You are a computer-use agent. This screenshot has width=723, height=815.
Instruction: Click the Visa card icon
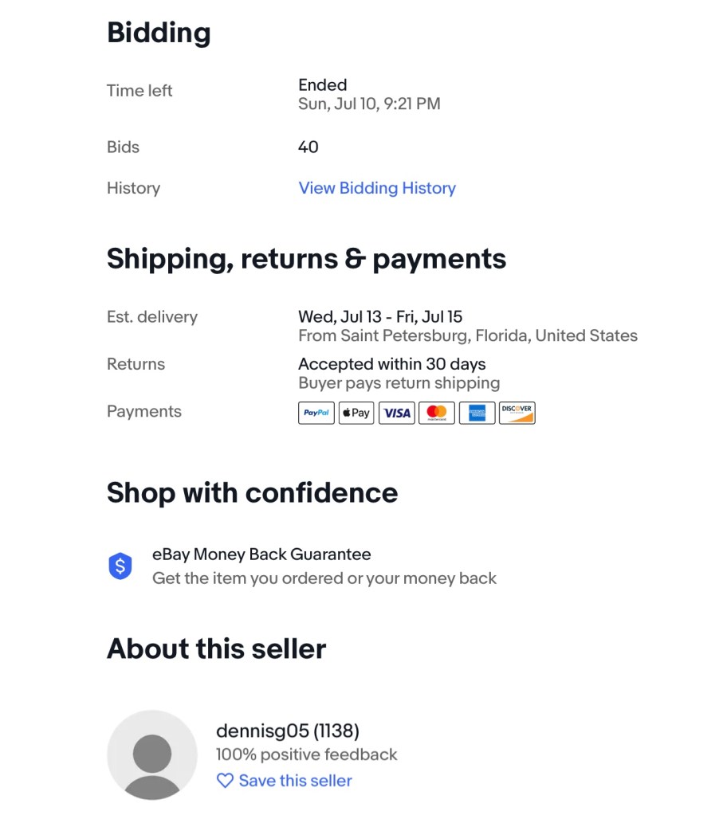point(396,413)
